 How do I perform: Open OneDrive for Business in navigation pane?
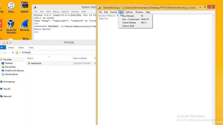(14, 70)
